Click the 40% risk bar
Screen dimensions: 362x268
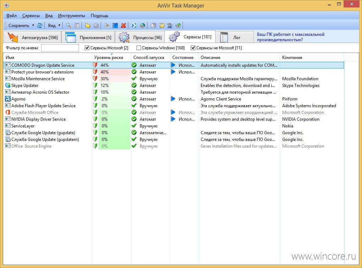tap(114, 72)
